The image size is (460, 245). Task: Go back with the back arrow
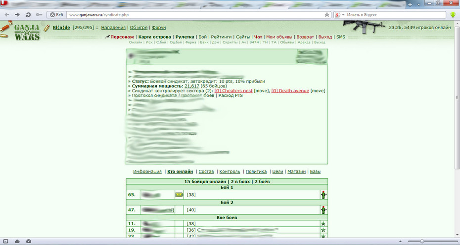click(7, 15)
